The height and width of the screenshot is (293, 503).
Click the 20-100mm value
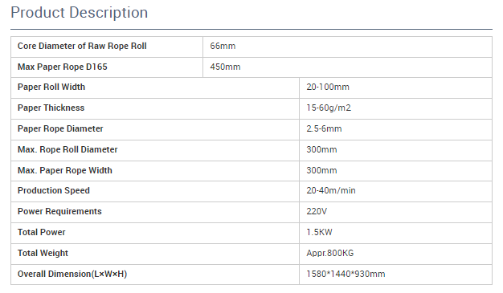(x=328, y=87)
